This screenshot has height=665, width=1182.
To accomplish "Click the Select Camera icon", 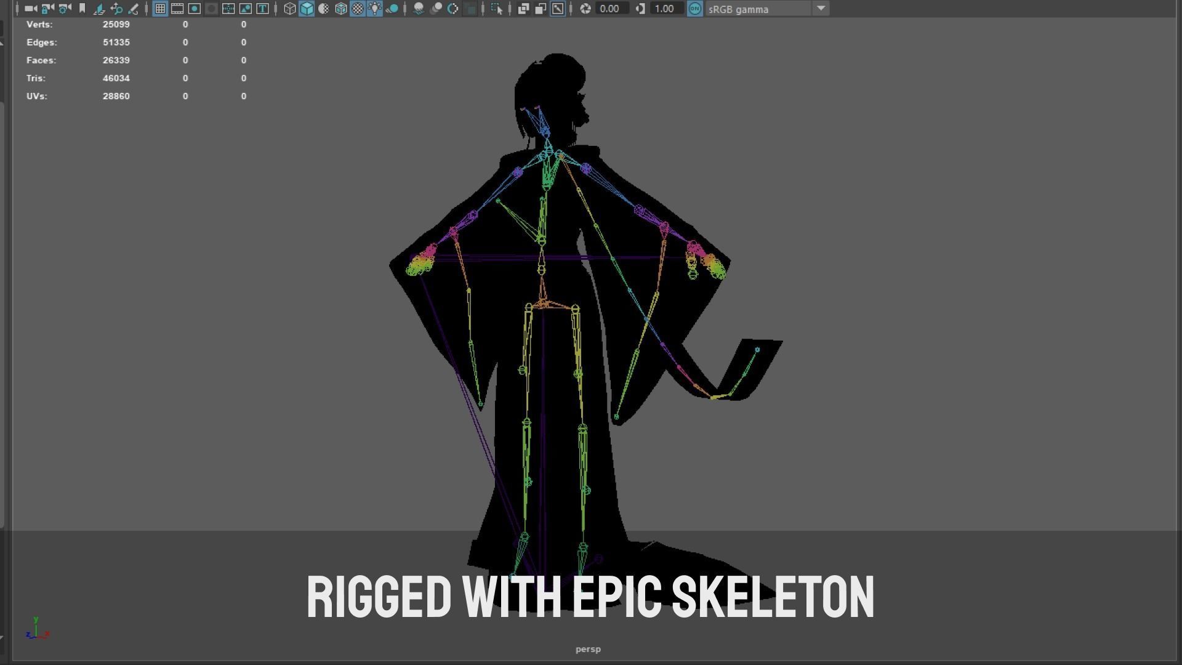I will 31,9.
